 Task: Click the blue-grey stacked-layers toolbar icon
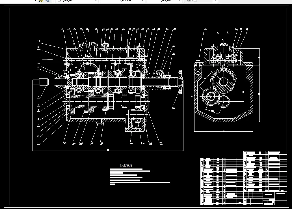pos(48,1)
